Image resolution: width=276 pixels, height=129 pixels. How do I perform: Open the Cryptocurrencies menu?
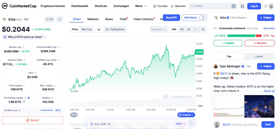pos(53,6)
